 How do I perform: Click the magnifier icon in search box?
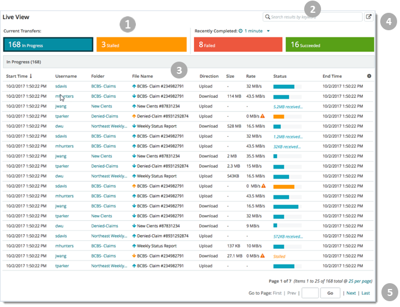tap(267, 17)
